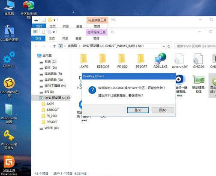
Task: Launch DiskGenius 分区工具 desktop icon
Action: (9, 166)
